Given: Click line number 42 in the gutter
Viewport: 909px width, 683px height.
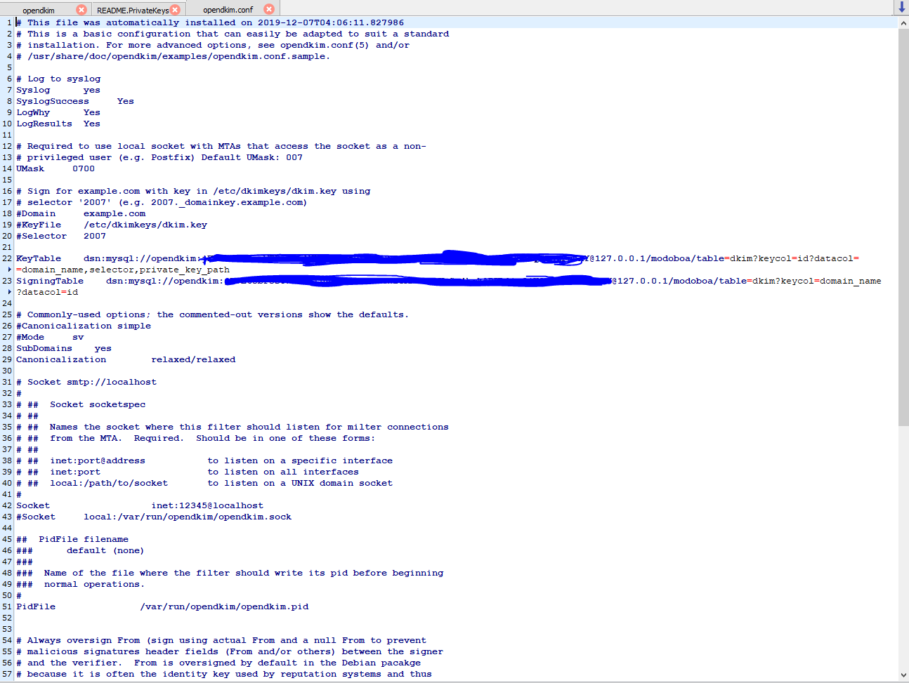Looking at the screenshot, I should click(x=7, y=505).
